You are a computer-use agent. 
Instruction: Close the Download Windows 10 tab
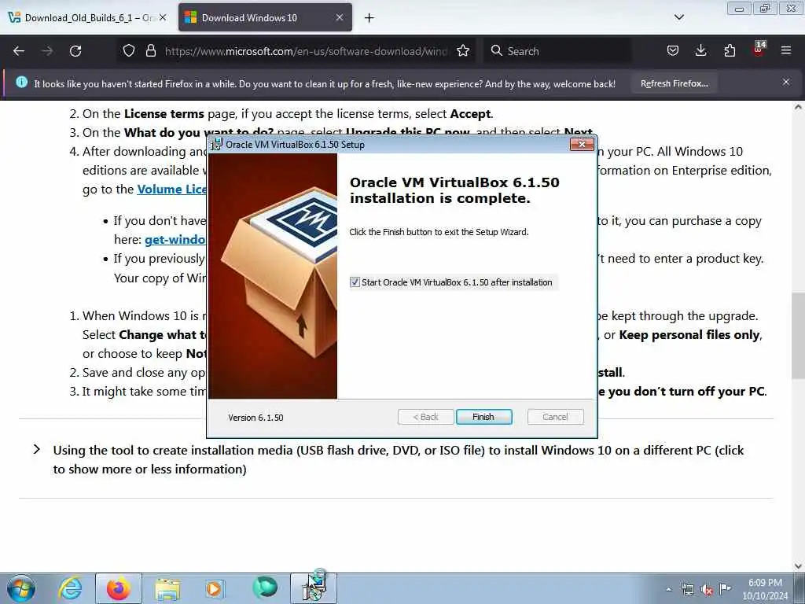tap(340, 17)
